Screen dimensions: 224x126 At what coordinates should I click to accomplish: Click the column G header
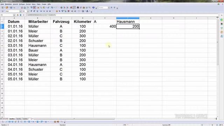tap(151, 18)
